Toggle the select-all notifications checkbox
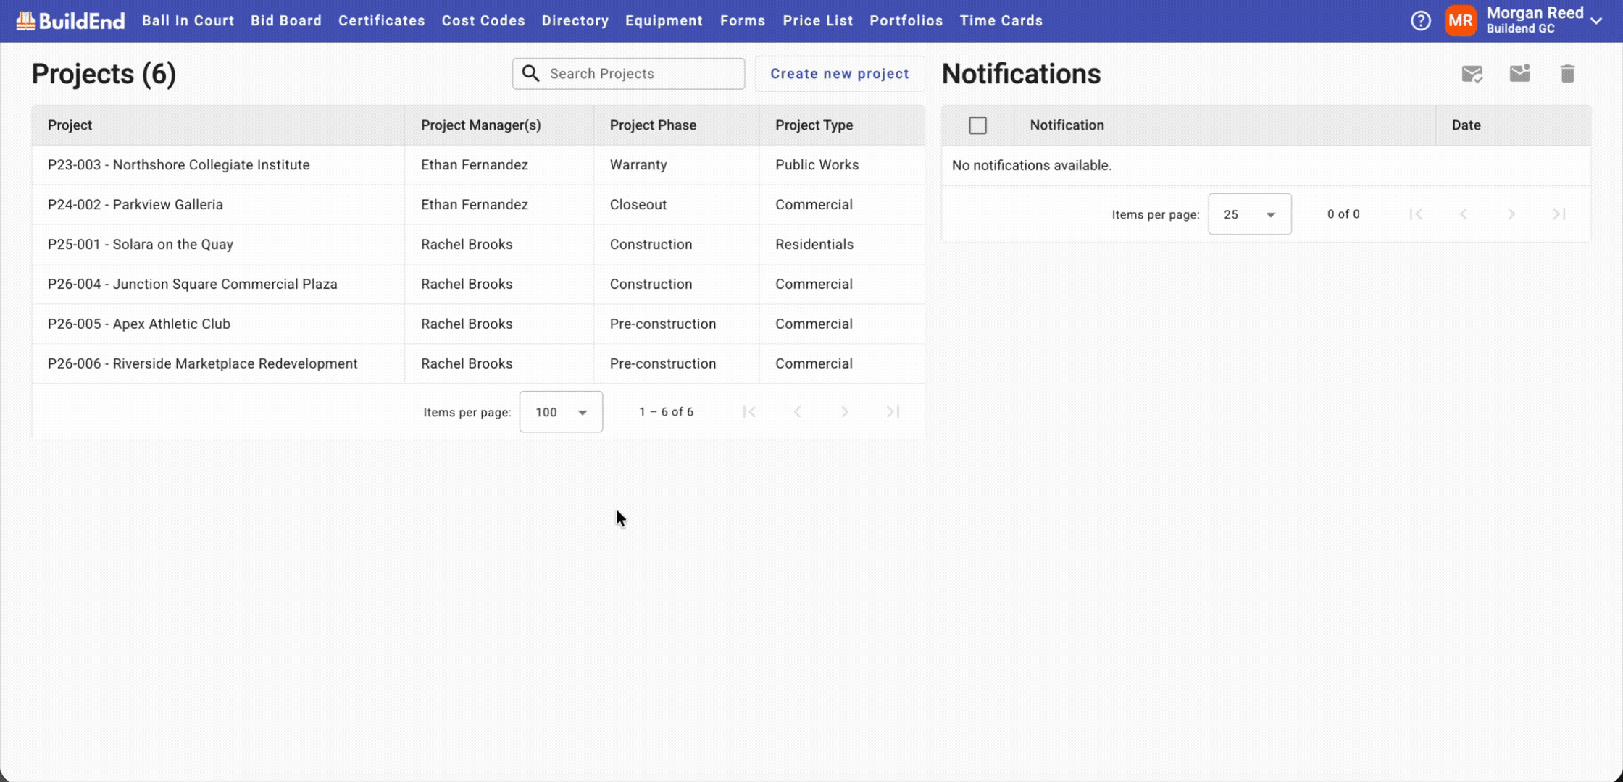Image resolution: width=1623 pixels, height=782 pixels. pyautogui.click(x=978, y=125)
